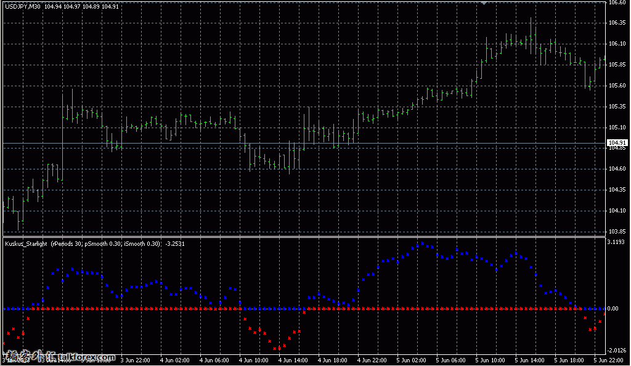Click the 105.60 price axis label

coord(617,86)
